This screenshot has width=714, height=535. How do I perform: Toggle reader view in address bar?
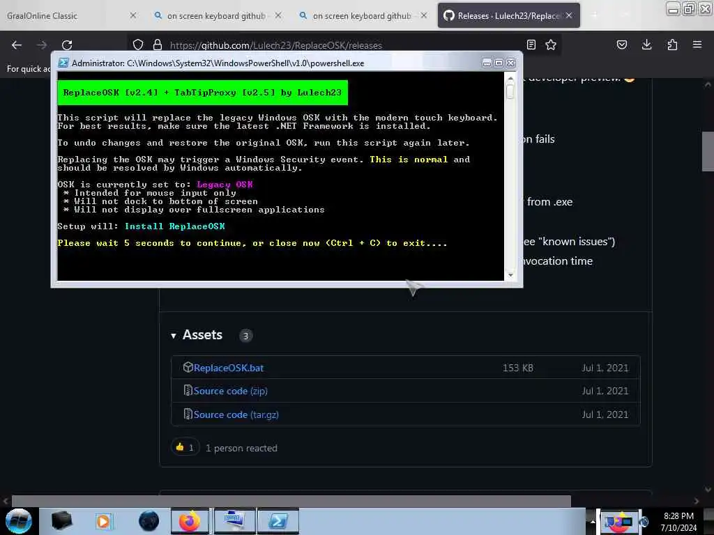pos(531,45)
